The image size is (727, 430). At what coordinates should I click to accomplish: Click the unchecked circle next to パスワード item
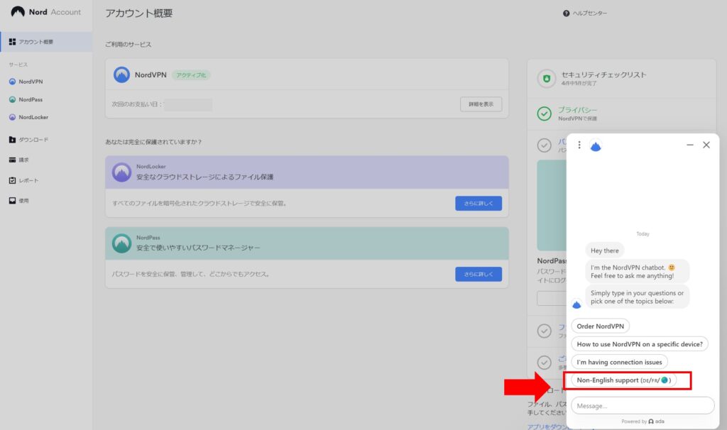tap(545, 145)
